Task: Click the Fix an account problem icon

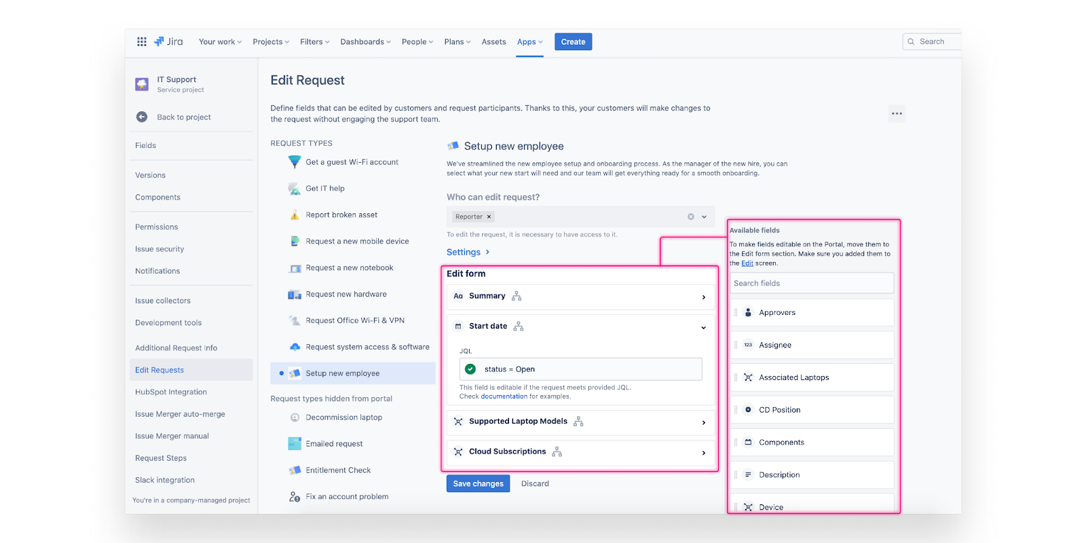Action: pos(295,497)
